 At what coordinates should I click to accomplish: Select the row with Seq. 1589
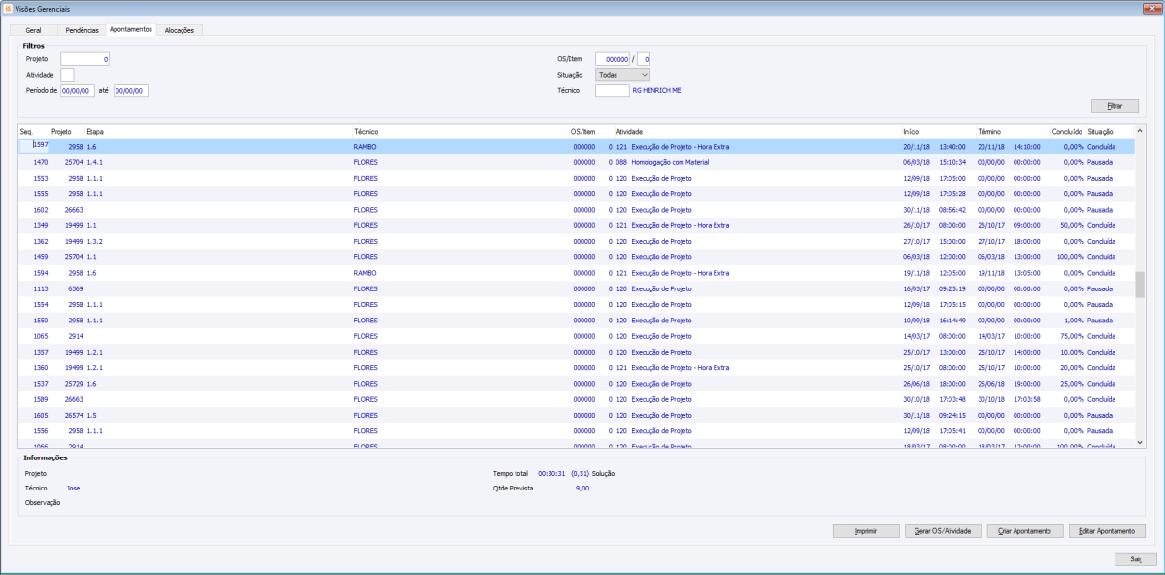[578, 398]
